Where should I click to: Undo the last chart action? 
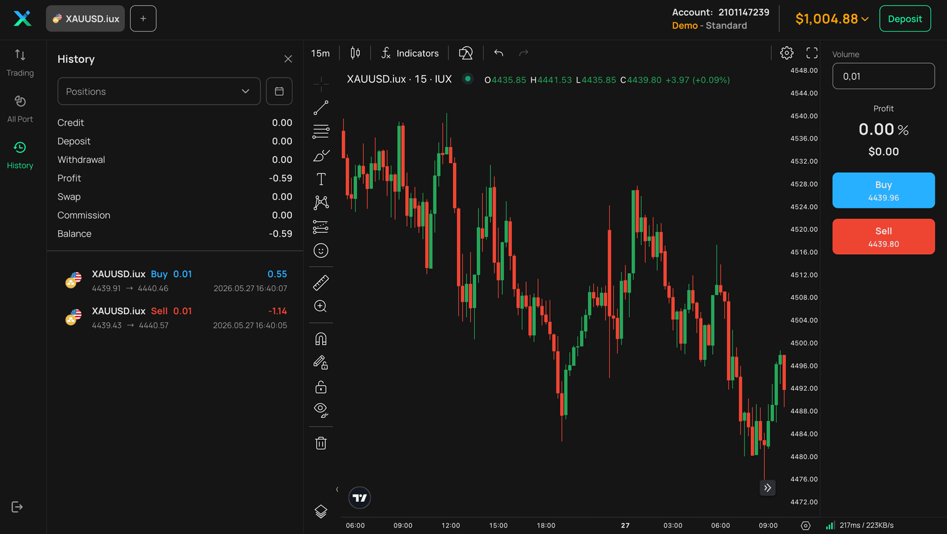click(x=498, y=53)
